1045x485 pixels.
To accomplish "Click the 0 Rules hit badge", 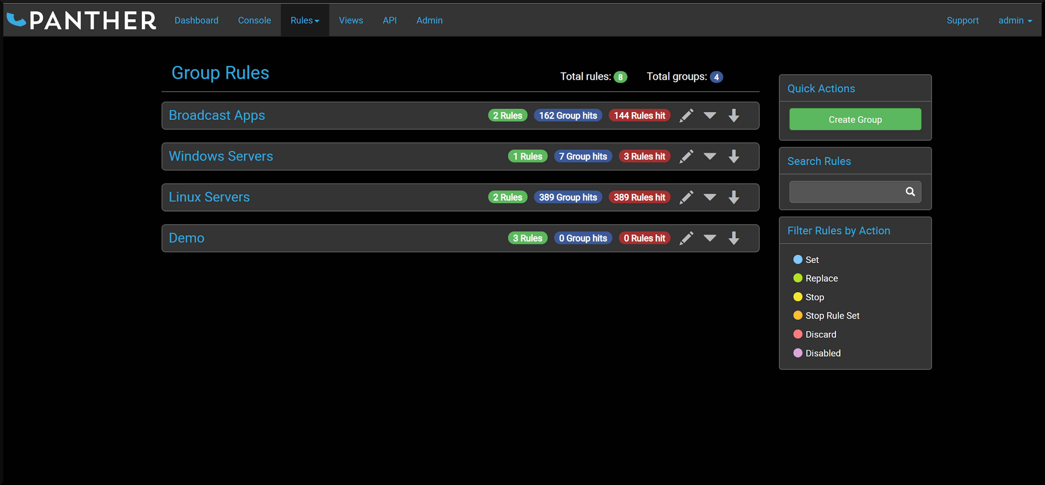I will coord(644,238).
